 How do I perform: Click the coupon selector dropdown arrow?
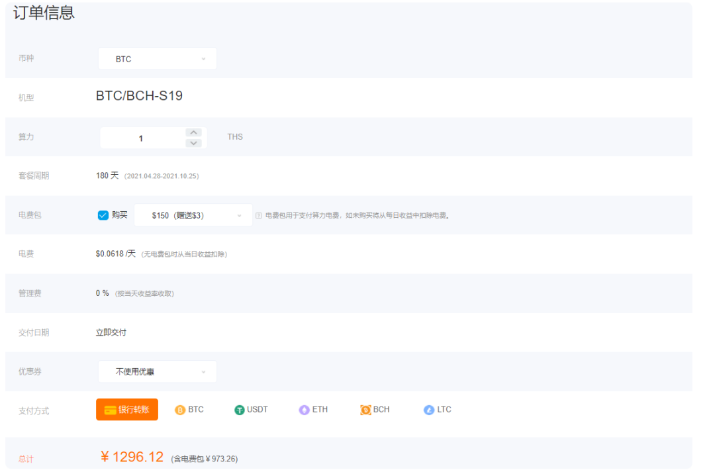pyautogui.click(x=203, y=371)
